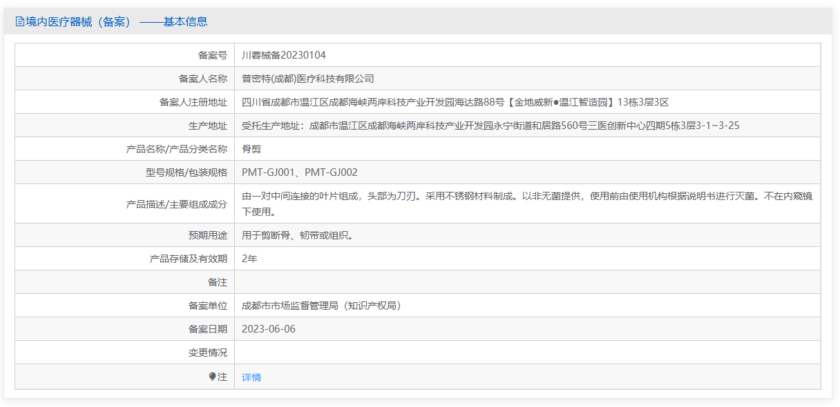The image size is (840, 407).
Task: Click the 备案日期 row label
Action: tap(208, 329)
